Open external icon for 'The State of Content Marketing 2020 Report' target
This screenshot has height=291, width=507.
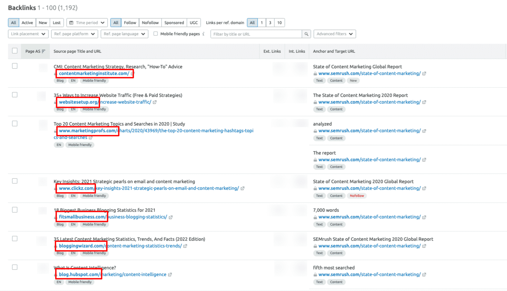pos(424,102)
